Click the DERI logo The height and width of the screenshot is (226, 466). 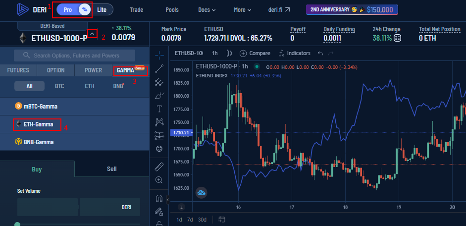[32, 9]
